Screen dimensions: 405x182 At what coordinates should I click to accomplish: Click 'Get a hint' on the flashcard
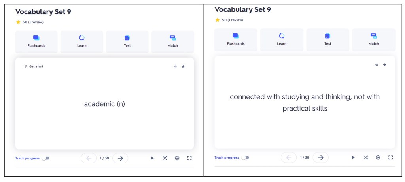[34, 66]
